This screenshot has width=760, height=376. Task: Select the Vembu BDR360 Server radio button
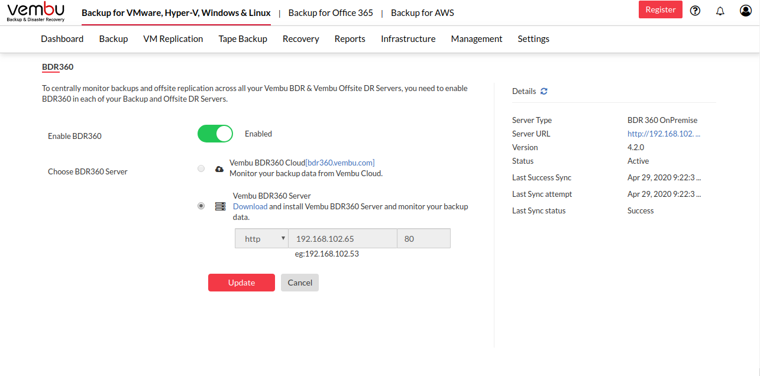pos(201,206)
